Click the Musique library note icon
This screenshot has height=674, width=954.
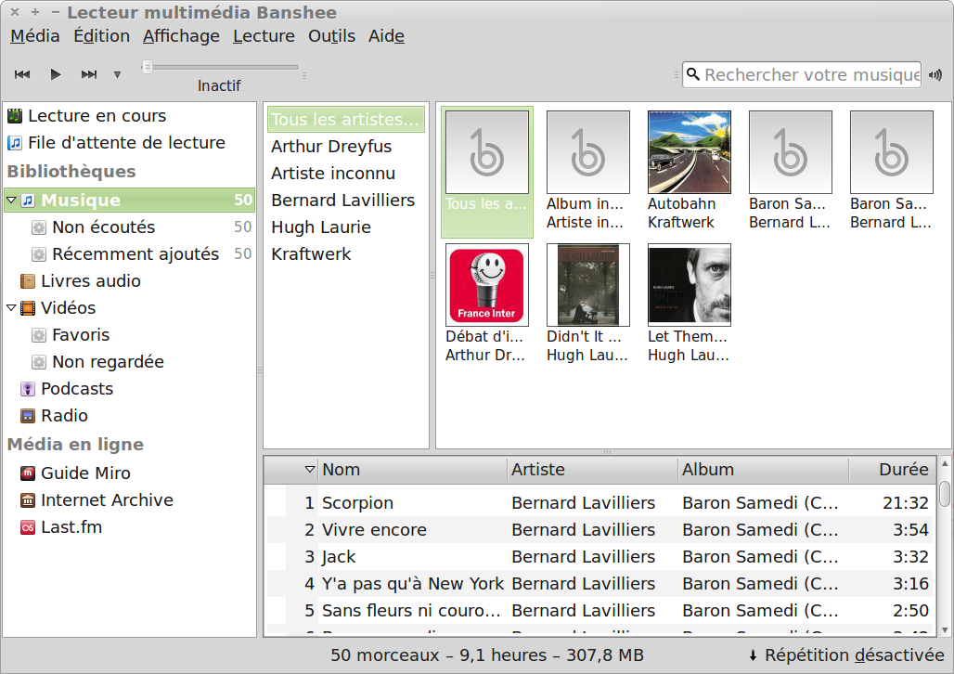pos(28,200)
